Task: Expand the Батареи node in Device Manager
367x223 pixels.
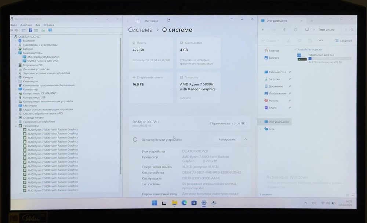Action: click(x=16, y=49)
